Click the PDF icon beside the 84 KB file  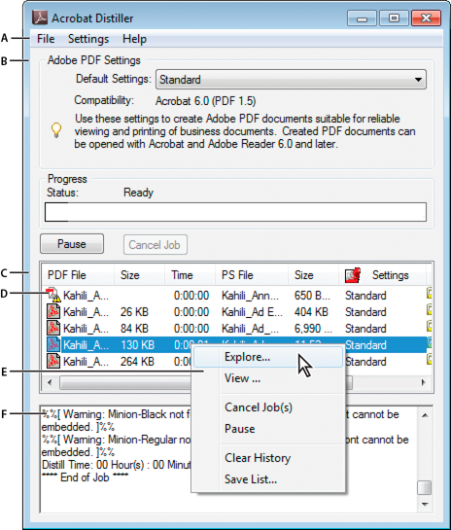53,328
